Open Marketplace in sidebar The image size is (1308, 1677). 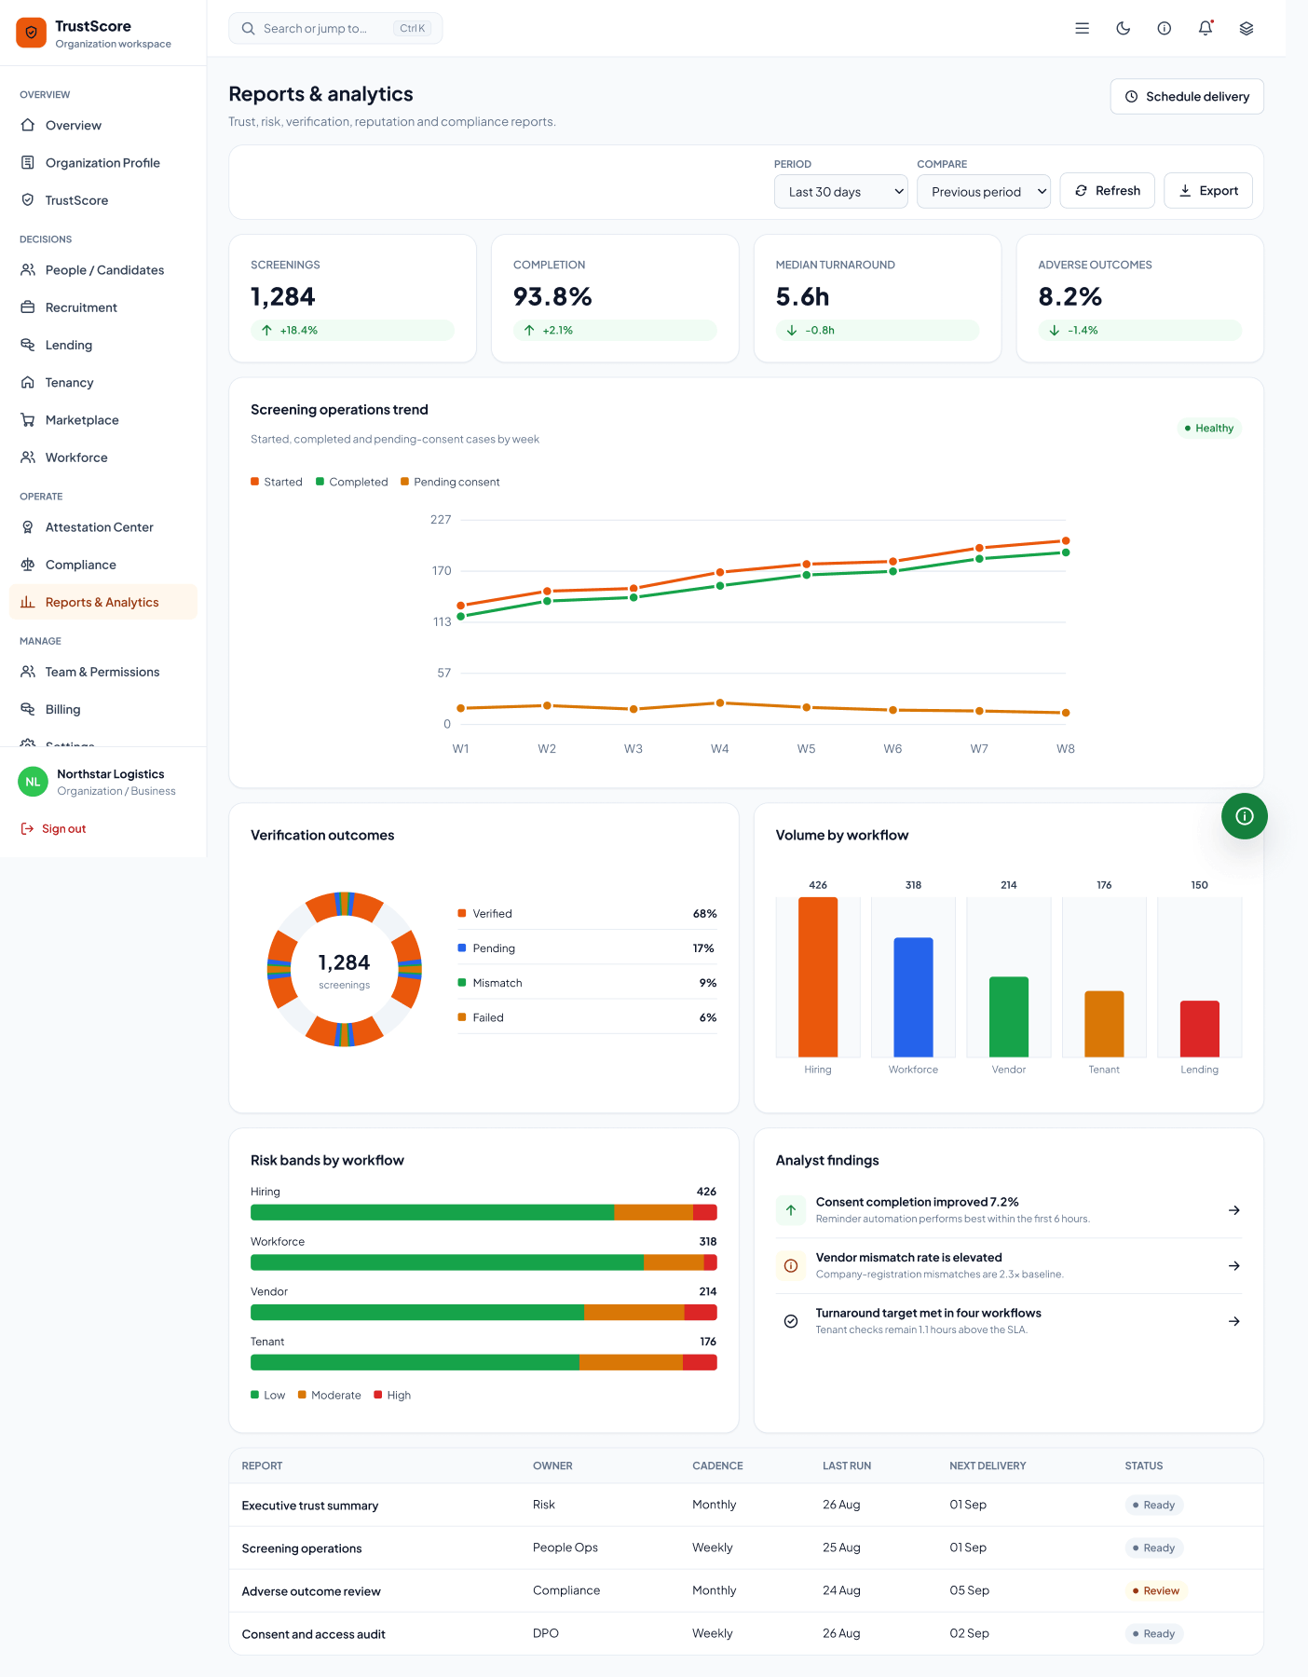click(x=103, y=420)
